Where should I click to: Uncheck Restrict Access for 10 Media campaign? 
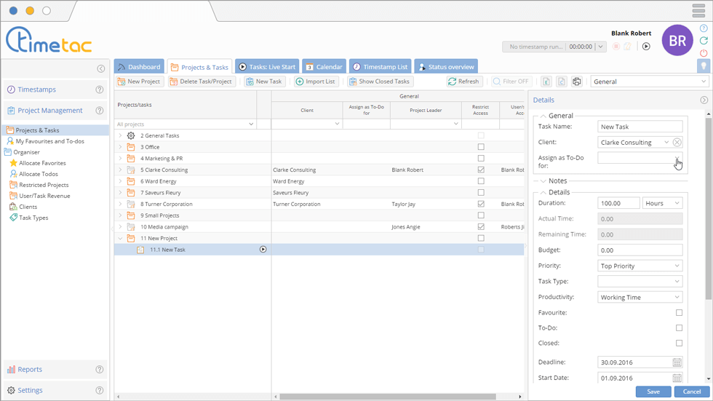[x=481, y=226]
